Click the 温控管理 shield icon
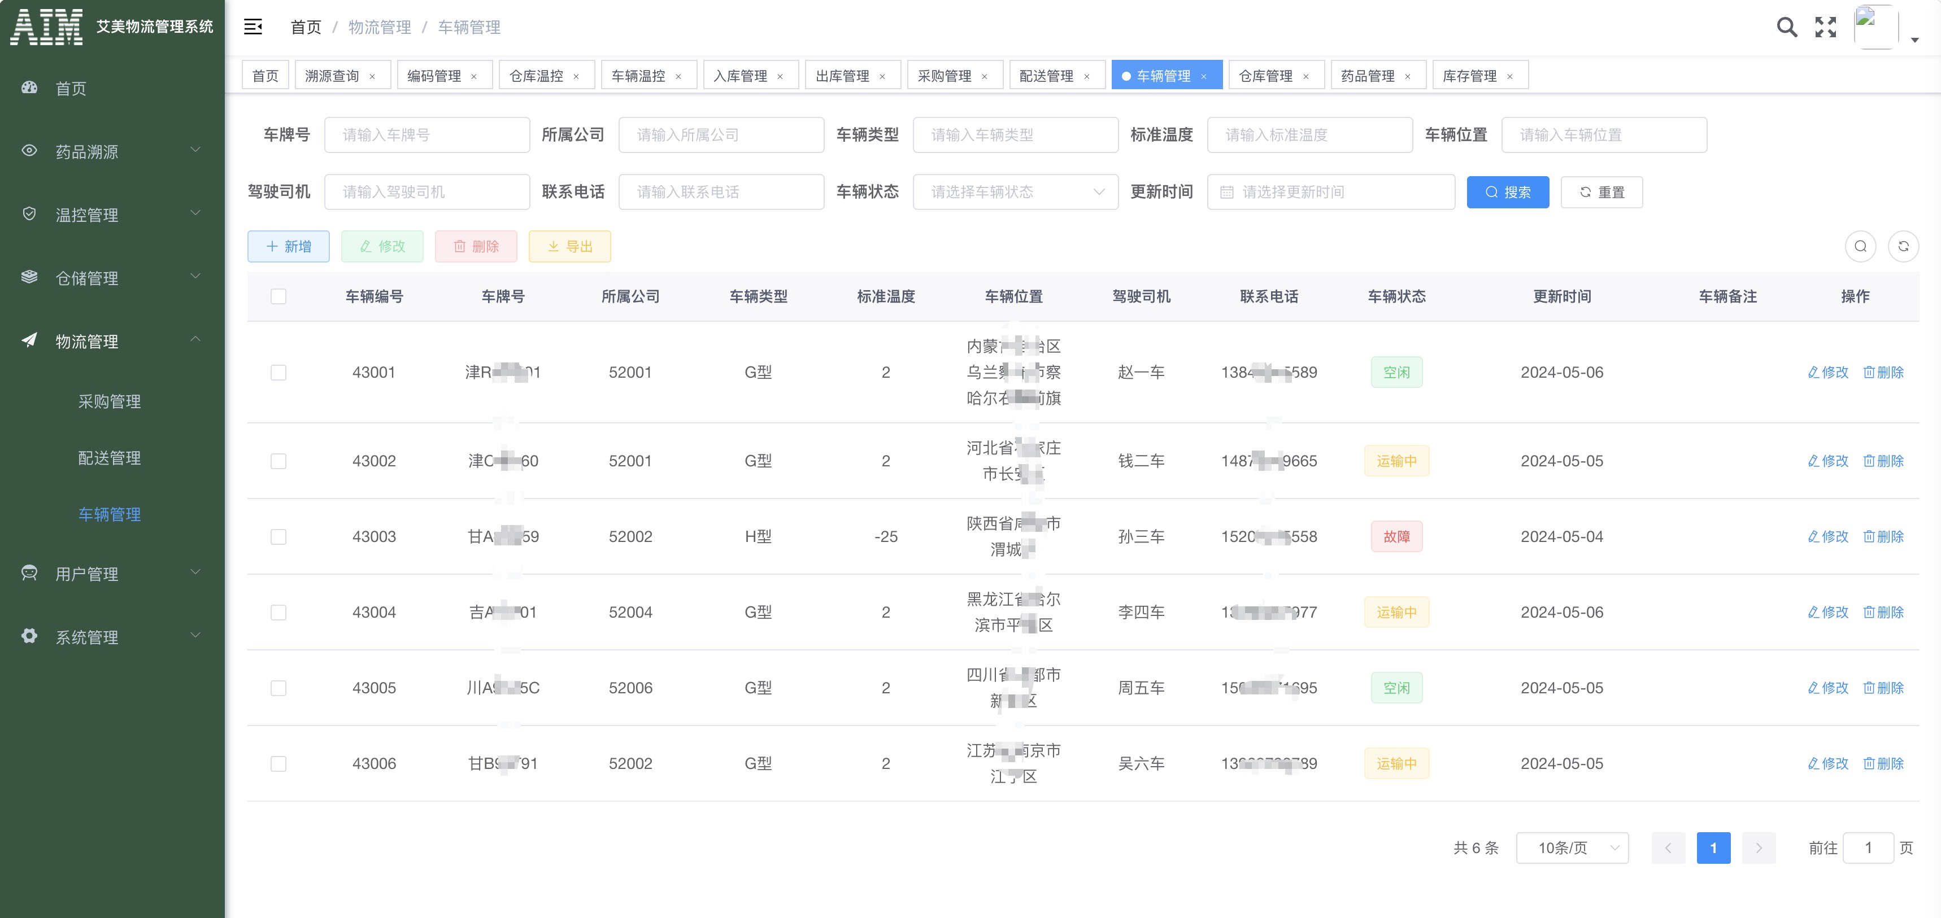This screenshot has height=918, width=1941. pos(29,214)
